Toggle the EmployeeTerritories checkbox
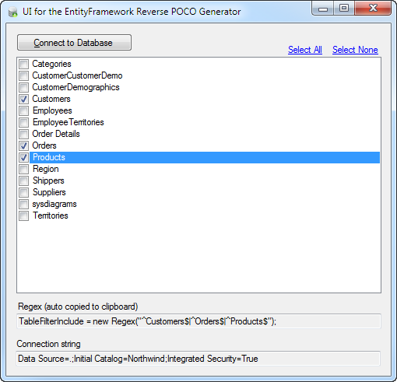Screen dimensions: 397x382 tap(24, 122)
